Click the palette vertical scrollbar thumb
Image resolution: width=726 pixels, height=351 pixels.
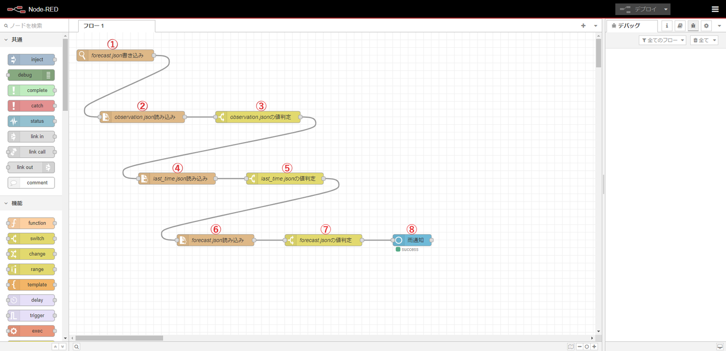click(65, 75)
